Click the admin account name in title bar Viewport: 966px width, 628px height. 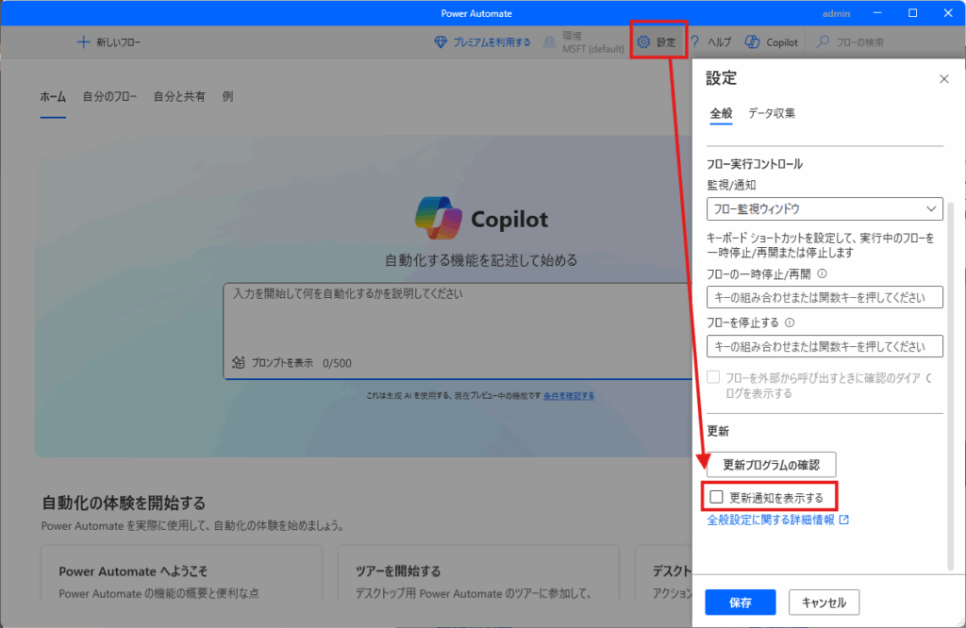coord(836,13)
